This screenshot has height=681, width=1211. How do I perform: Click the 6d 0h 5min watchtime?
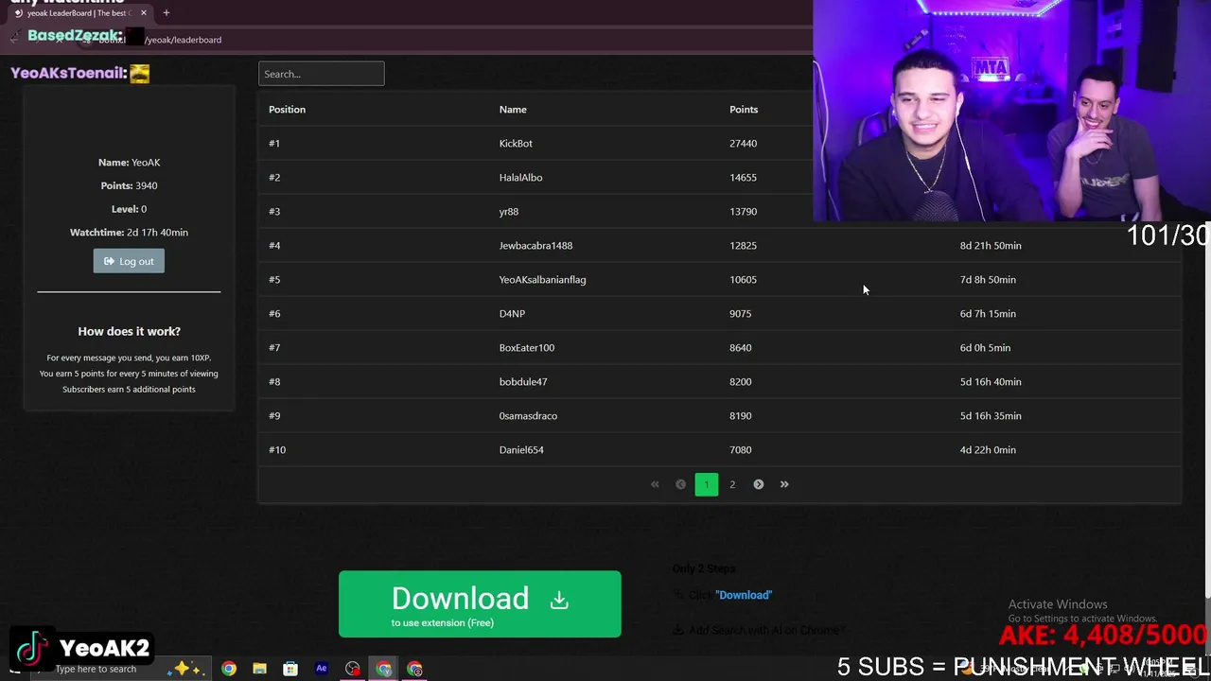pos(985,348)
